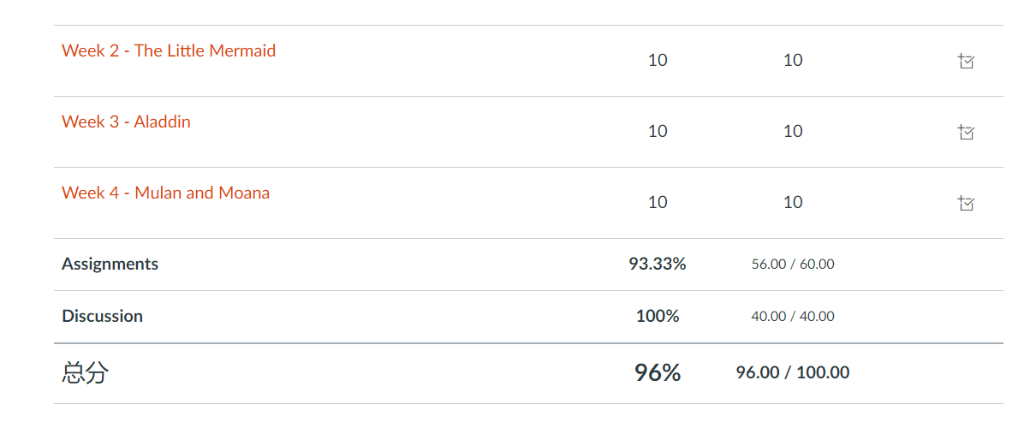Click the details icon in The Little Mermaid row
This screenshot has width=1012, height=428.
[x=967, y=62]
